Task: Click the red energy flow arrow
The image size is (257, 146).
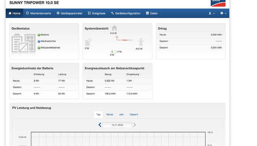Action: (124, 39)
